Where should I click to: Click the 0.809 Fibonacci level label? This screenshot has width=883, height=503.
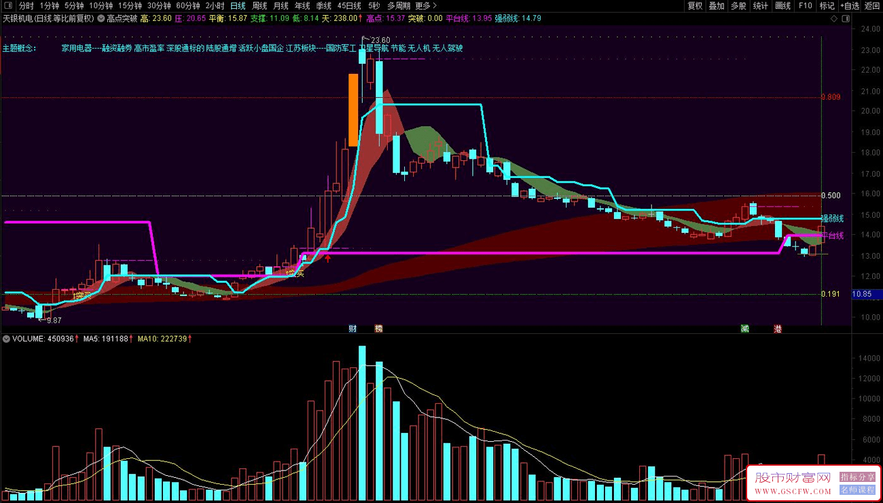point(831,97)
